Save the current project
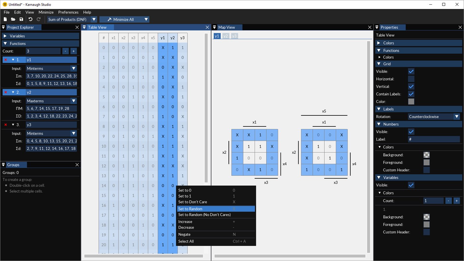The height and width of the screenshot is (261, 464). coord(21,19)
